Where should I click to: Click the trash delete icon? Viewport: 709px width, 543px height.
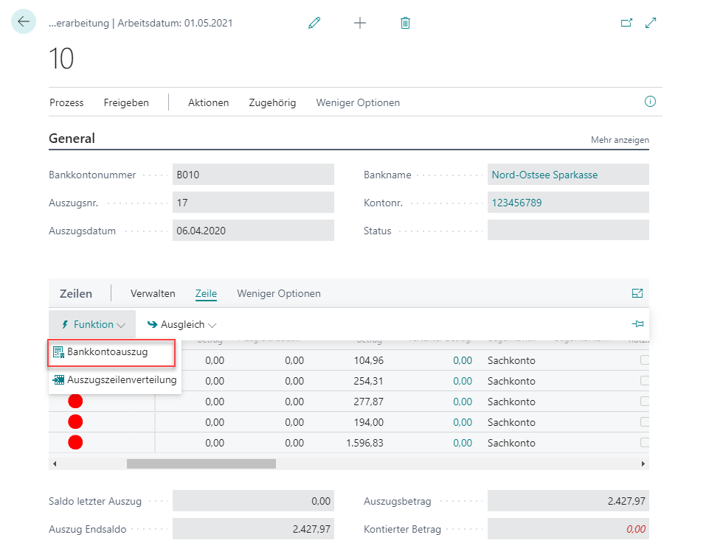click(x=405, y=23)
